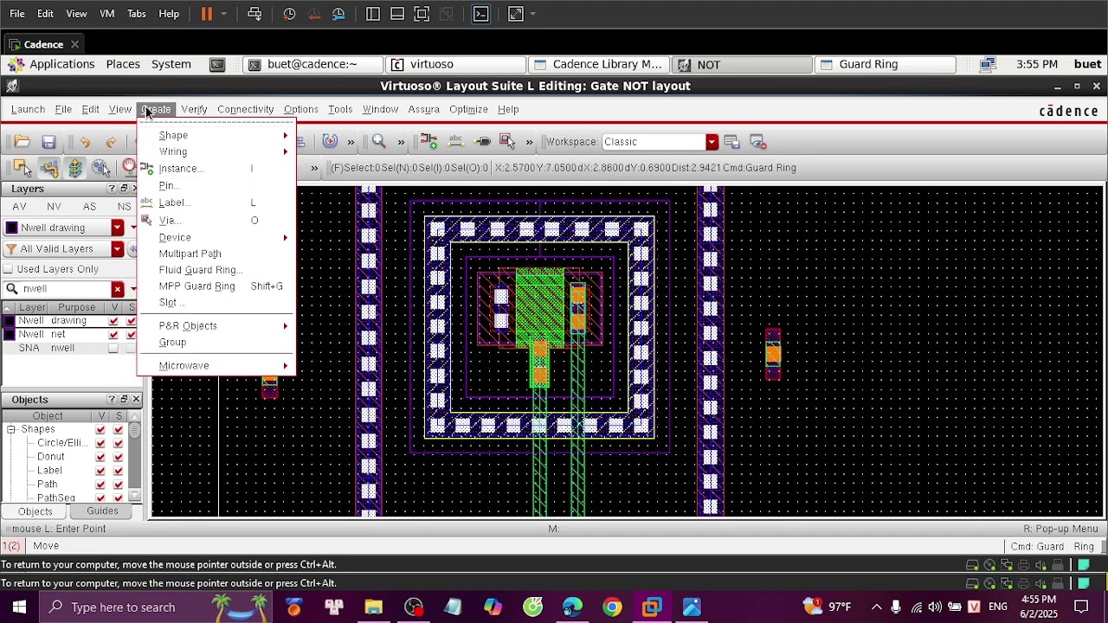Click the VMware pause button
Image resolution: width=1108 pixels, height=623 pixels.
point(206,14)
